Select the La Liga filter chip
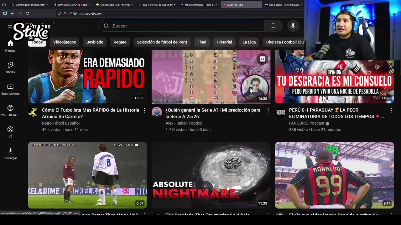This screenshot has height=225, width=401. pyautogui.click(x=249, y=42)
